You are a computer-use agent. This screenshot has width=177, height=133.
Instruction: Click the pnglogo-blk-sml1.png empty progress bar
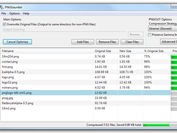point(174,93)
